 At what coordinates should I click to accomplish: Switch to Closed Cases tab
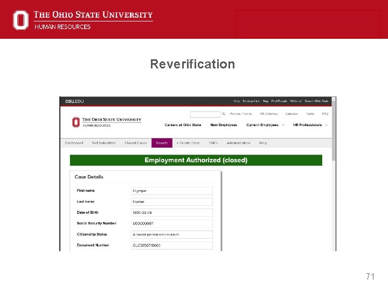136,143
